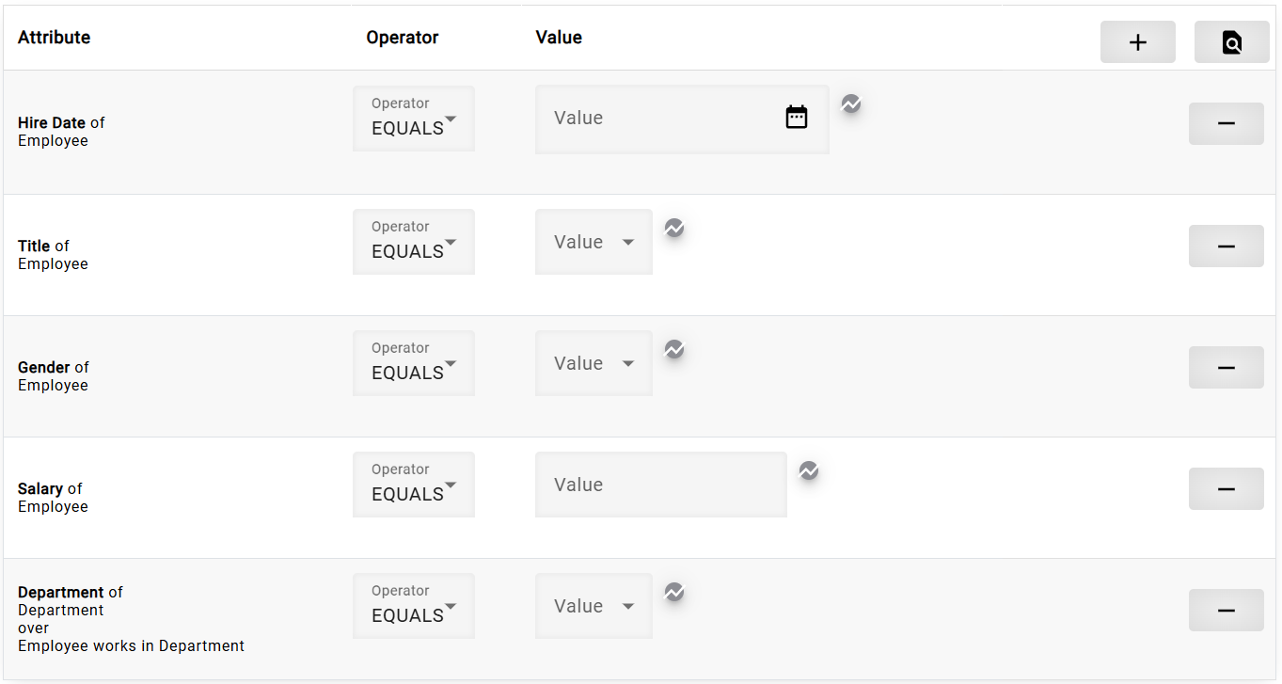Click the Hire Date Value text field

[658, 118]
